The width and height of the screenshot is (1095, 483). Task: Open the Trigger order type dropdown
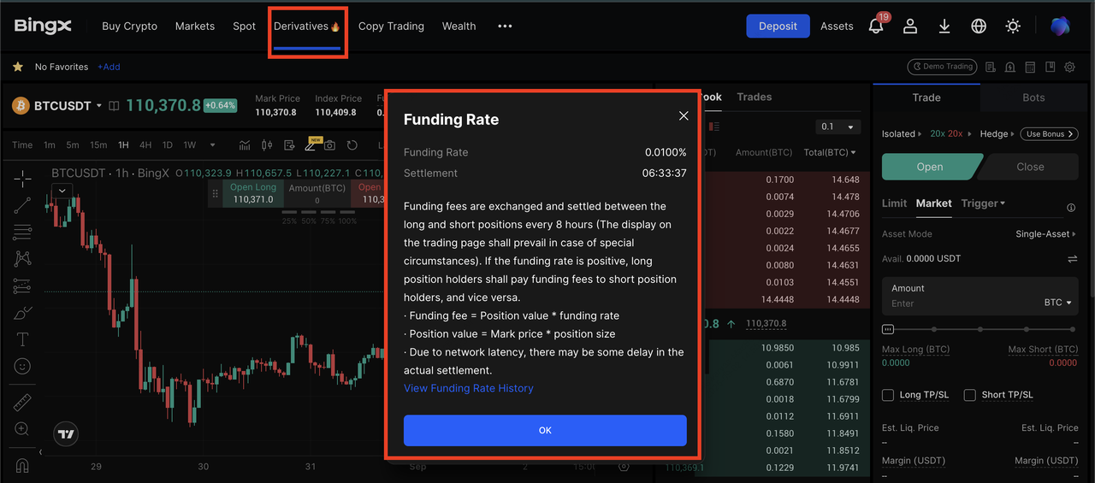tap(983, 203)
